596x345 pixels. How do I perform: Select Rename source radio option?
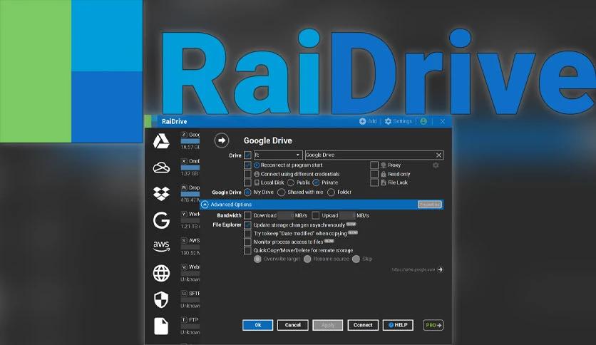point(307,259)
